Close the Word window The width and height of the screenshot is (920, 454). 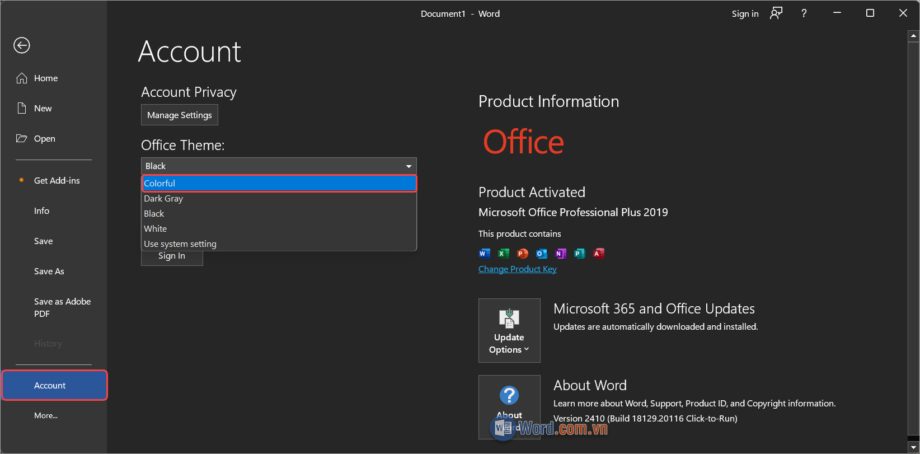903,13
